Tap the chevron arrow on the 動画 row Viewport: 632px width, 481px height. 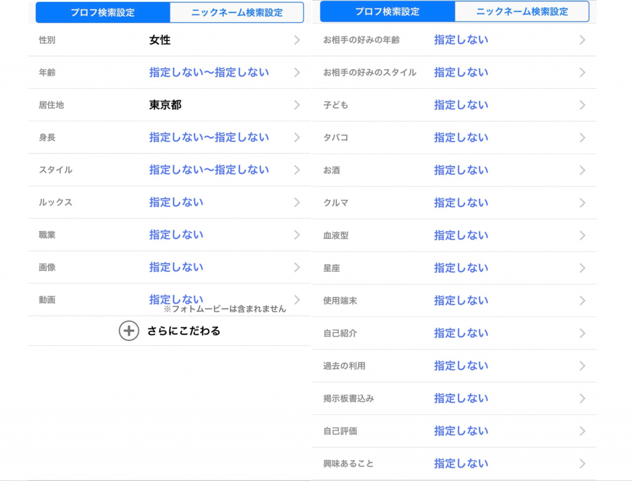297,299
